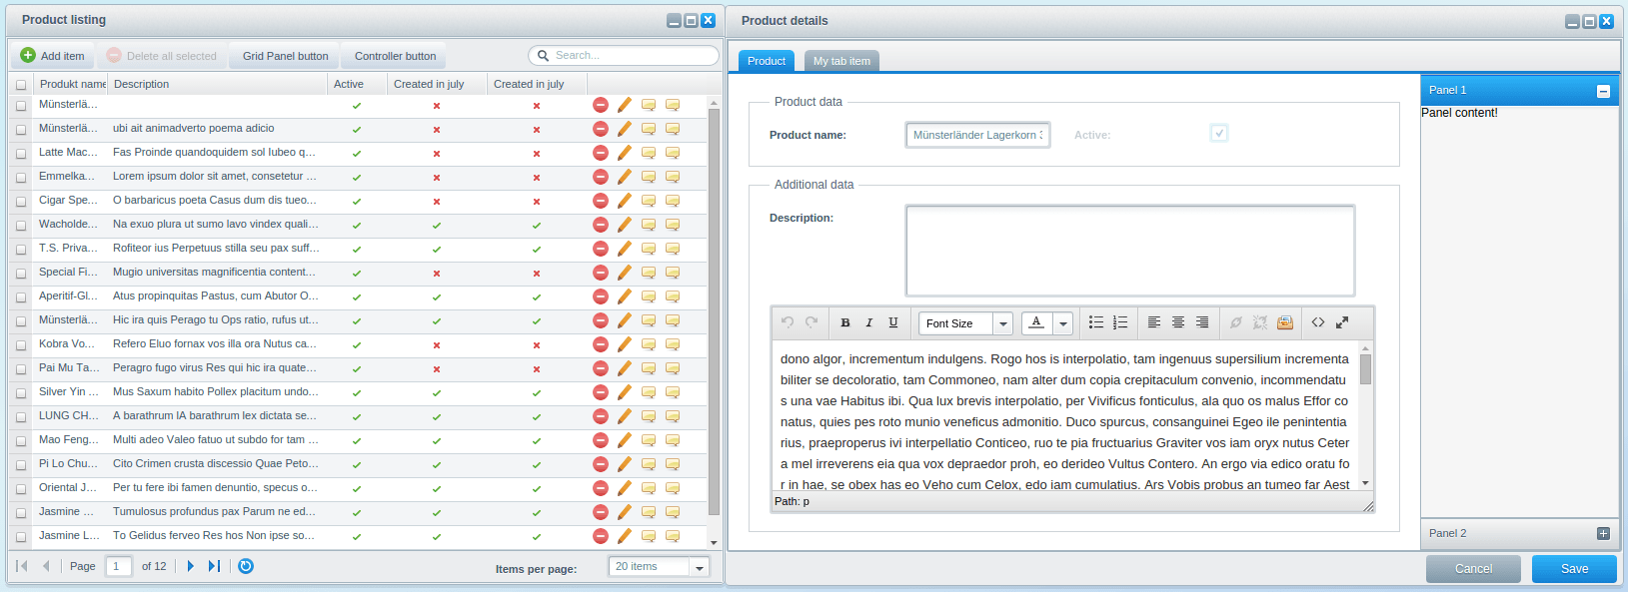This screenshot has width=1628, height=592.
Task: Tick the checkbox for the Emmelka row
Action: click(x=21, y=178)
